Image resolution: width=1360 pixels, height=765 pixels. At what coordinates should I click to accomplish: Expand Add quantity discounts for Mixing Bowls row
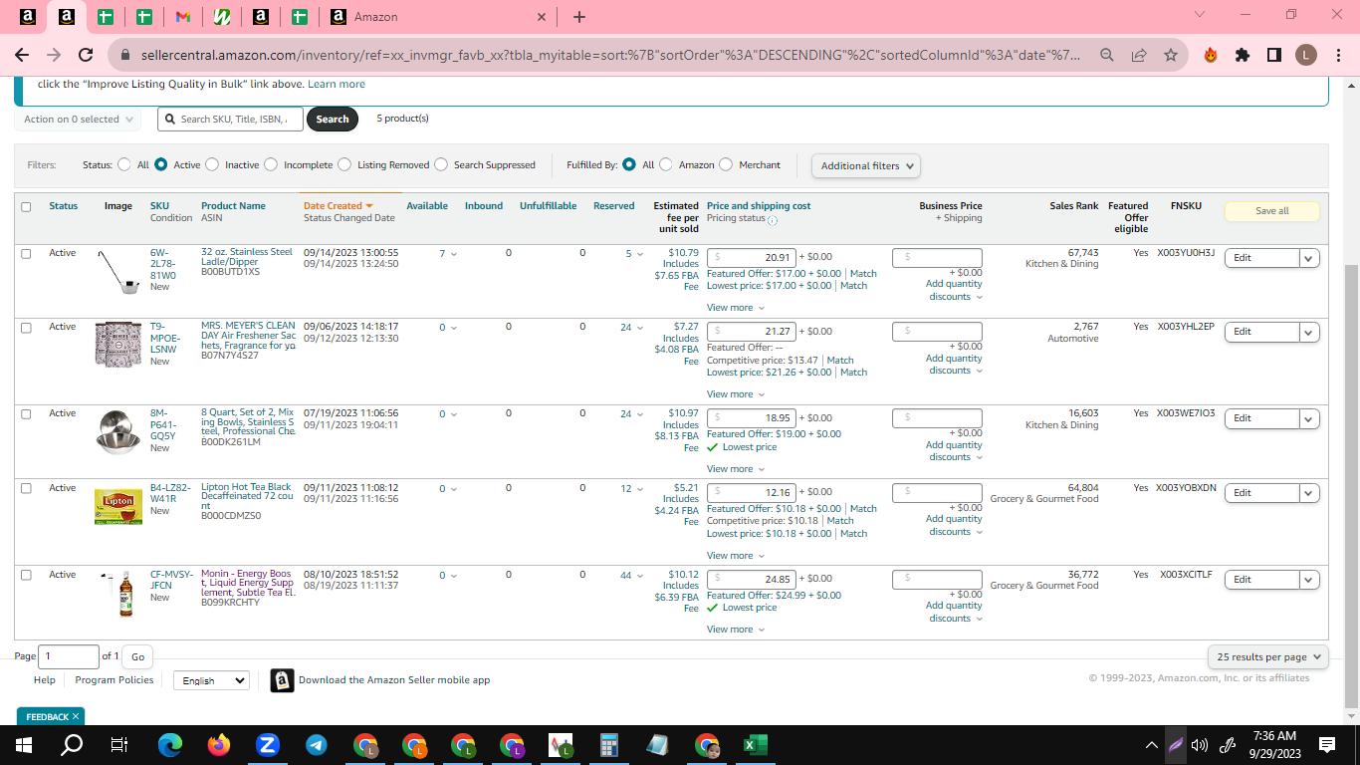[954, 451]
